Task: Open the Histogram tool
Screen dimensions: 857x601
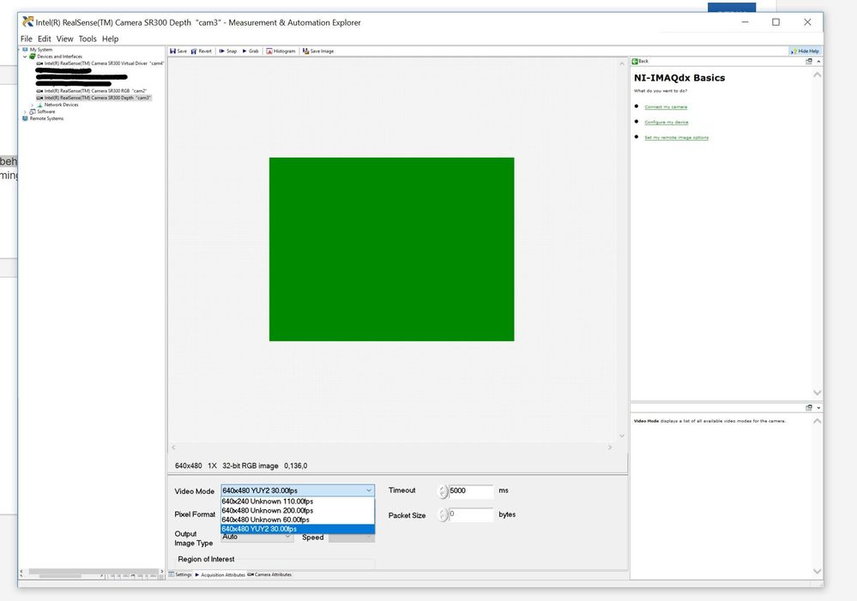Action: [x=281, y=51]
